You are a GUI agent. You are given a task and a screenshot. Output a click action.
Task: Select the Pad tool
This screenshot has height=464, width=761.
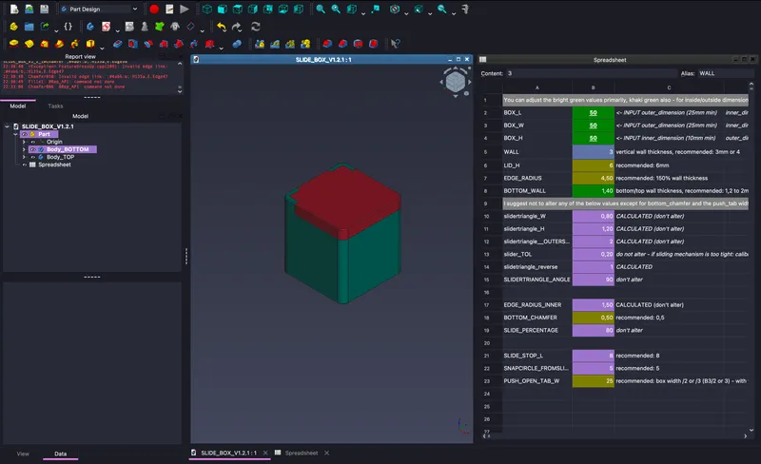click(13, 44)
